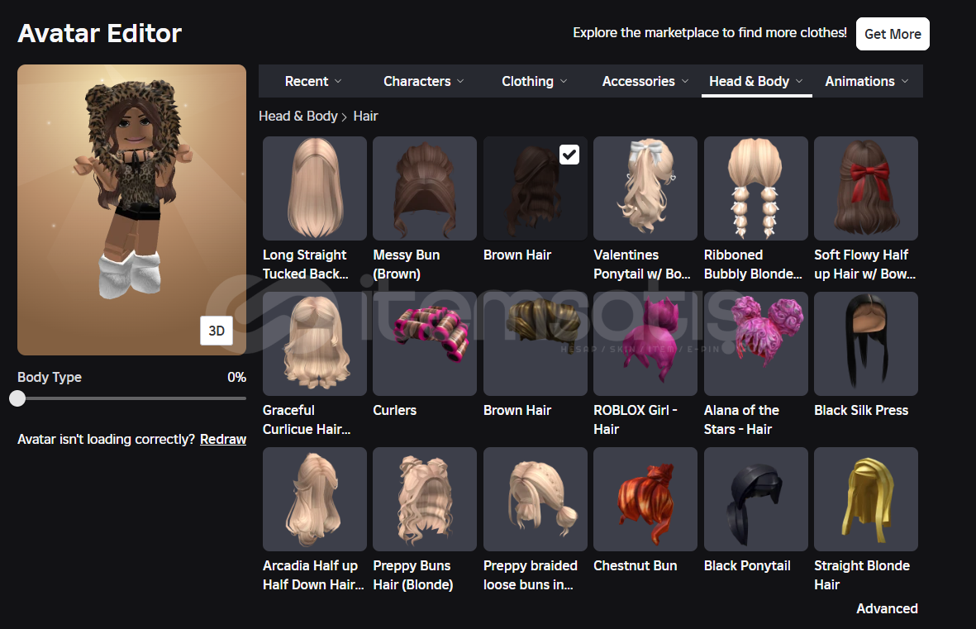Choose Preppy Buns Hair (Blonde) image
Viewport: 976px width, 629px height.
[x=425, y=499]
